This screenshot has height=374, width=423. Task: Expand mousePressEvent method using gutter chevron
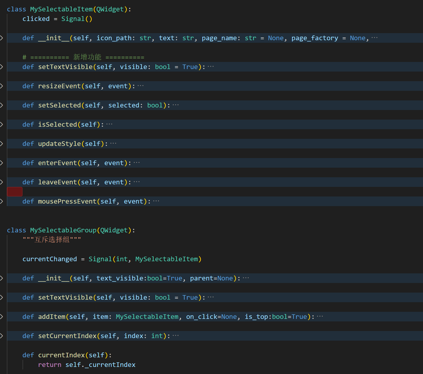[2, 201]
